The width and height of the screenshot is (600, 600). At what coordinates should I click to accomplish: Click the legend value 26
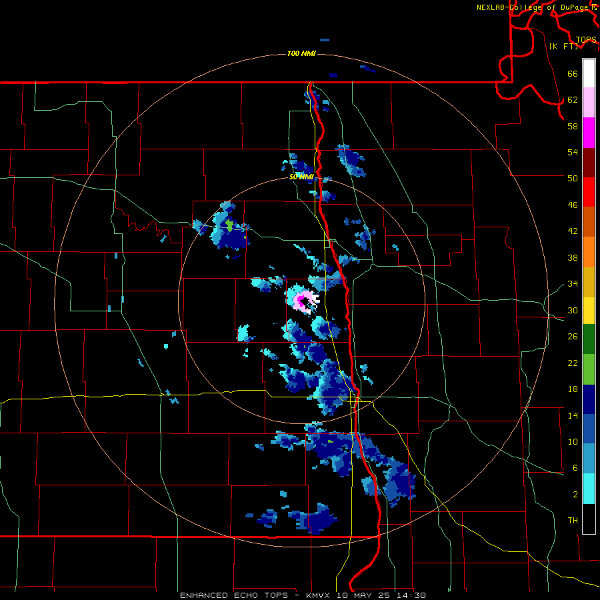573,337
